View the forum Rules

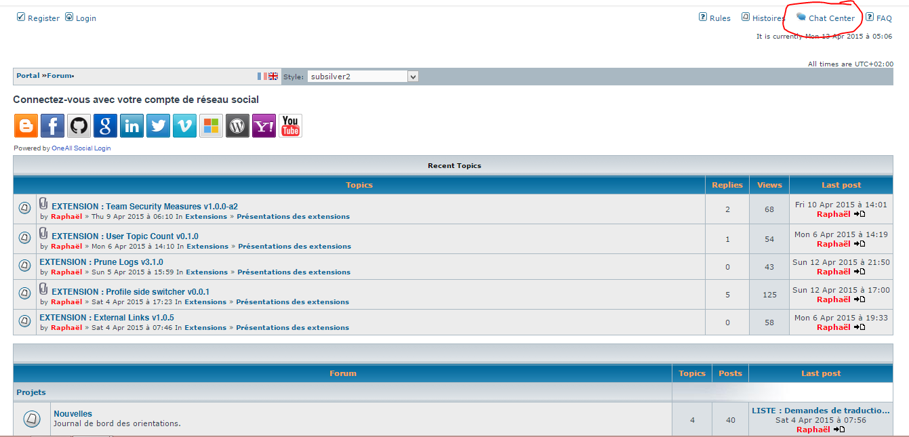(719, 18)
